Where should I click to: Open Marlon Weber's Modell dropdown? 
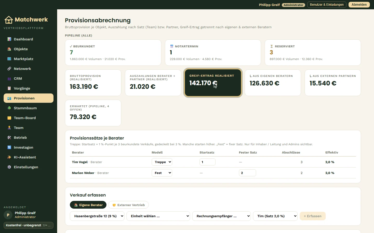(162, 173)
